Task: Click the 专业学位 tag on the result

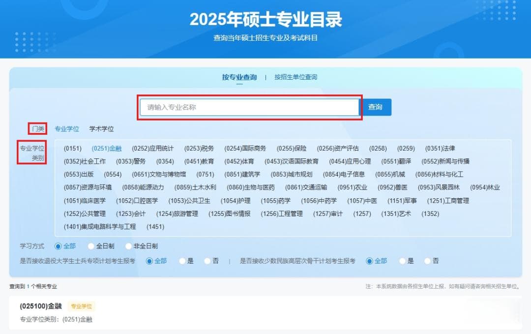Action: click(81, 306)
